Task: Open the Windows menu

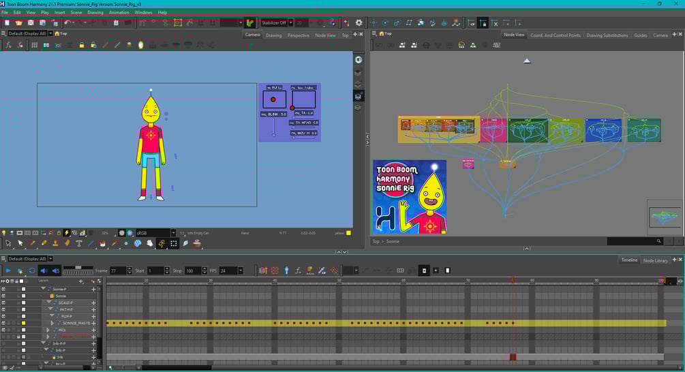Action: point(143,13)
